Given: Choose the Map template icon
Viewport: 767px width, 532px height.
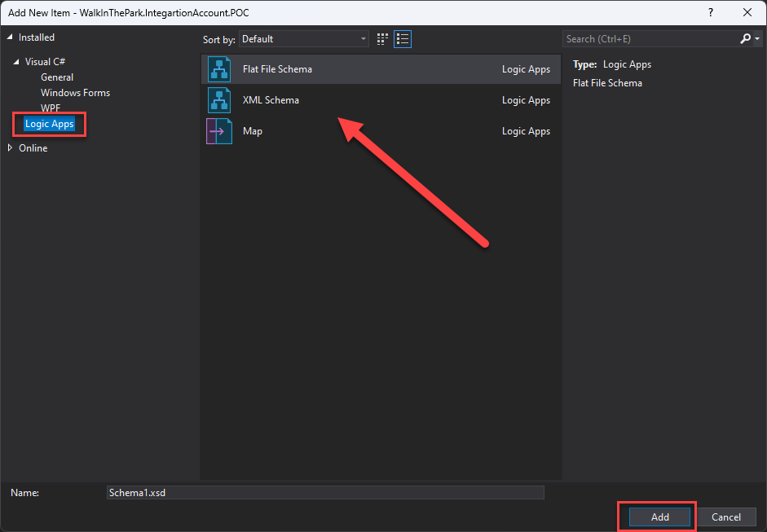Looking at the screenshot, I should pos(219,131).
